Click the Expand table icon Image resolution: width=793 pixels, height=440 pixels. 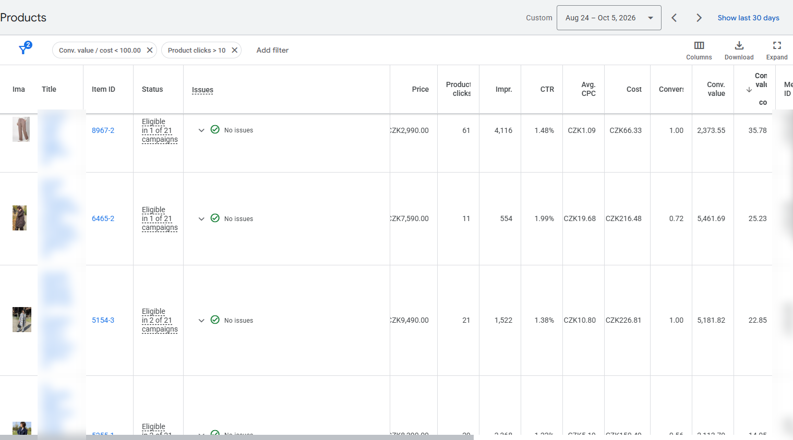(x=777, y=45)
